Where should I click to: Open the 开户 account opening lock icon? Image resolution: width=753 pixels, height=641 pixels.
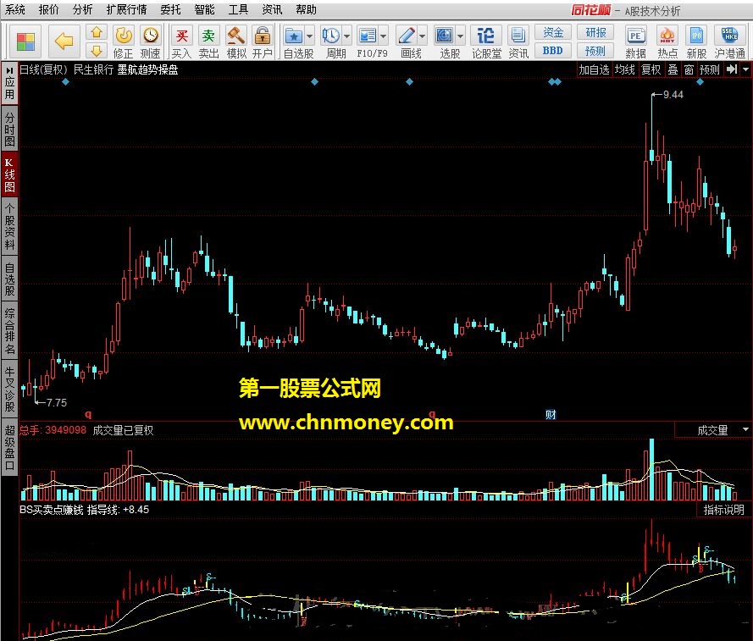(x=263, y=42)
